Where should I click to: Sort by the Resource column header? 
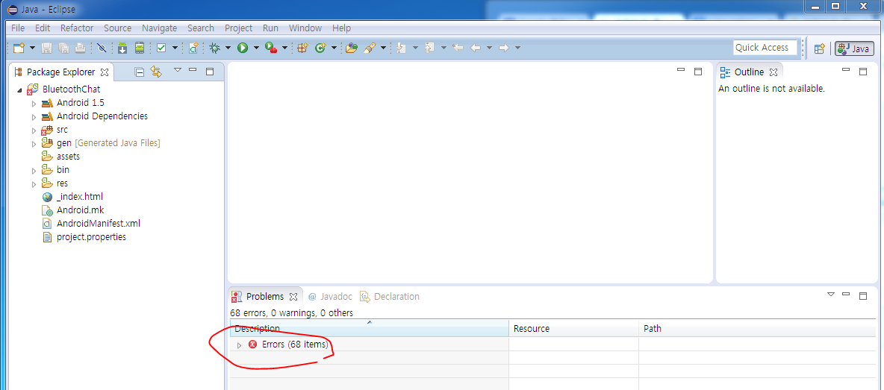(573, 329)
